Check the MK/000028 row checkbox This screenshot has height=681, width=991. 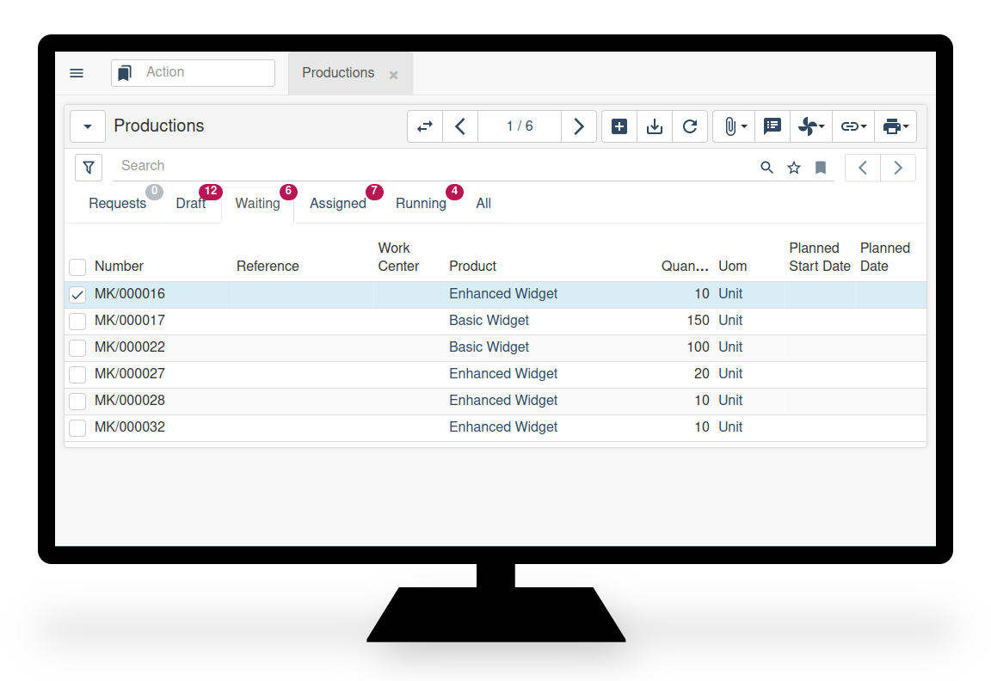tap(77, 402)
